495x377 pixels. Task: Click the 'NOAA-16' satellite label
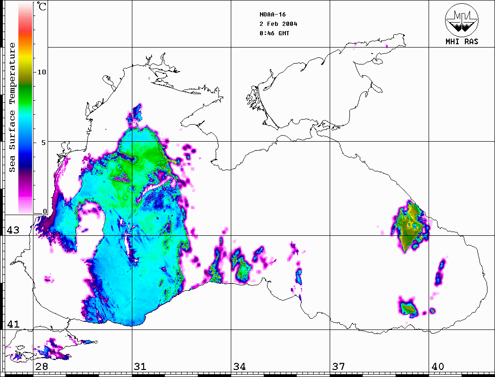[x=273, y=15]
